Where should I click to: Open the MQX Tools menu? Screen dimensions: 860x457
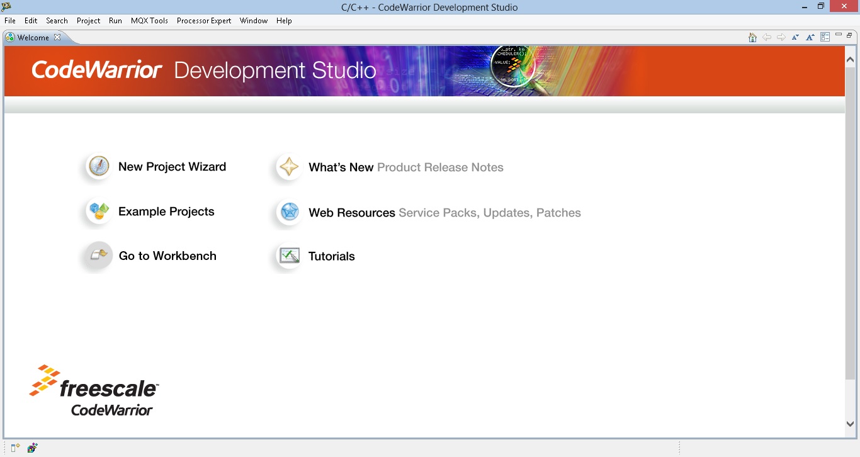149,21
